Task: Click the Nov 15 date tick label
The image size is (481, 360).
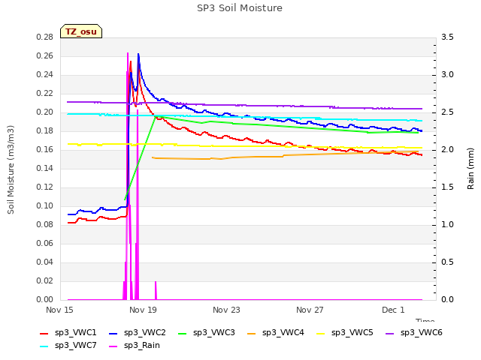Action: 59,310
